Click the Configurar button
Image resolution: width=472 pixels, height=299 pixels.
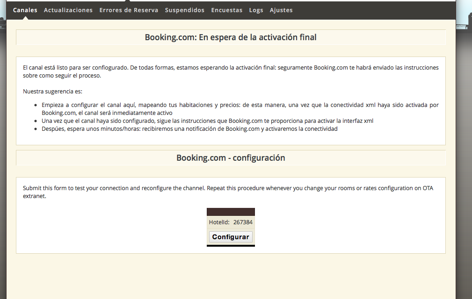coord(231,237)
